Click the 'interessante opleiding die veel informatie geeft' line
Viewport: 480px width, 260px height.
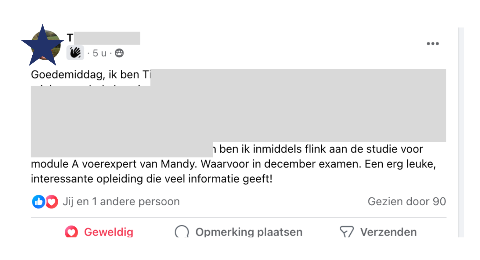(152, 179)
